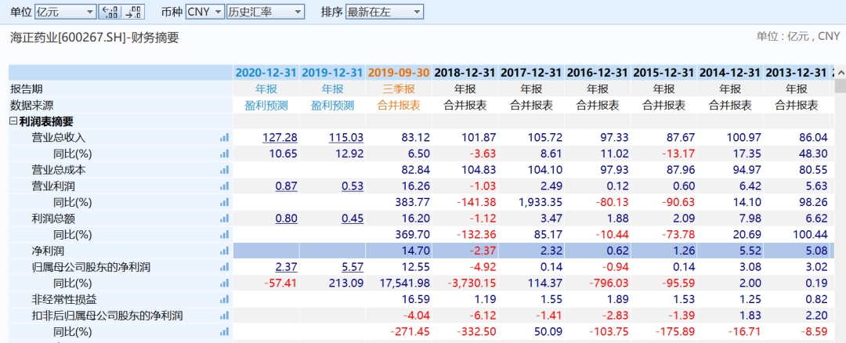
Task: Click the 营业总收入 value 101.87
Action: click(x=479, y=138)
